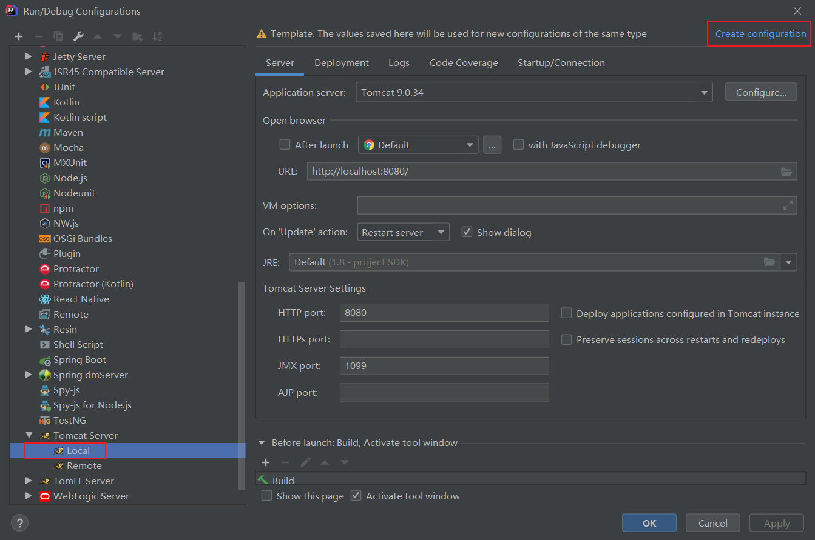Select Remote under Tomcat Server
Image resolution: width=815 pixels, height=540 pixels.
point(84,465)
